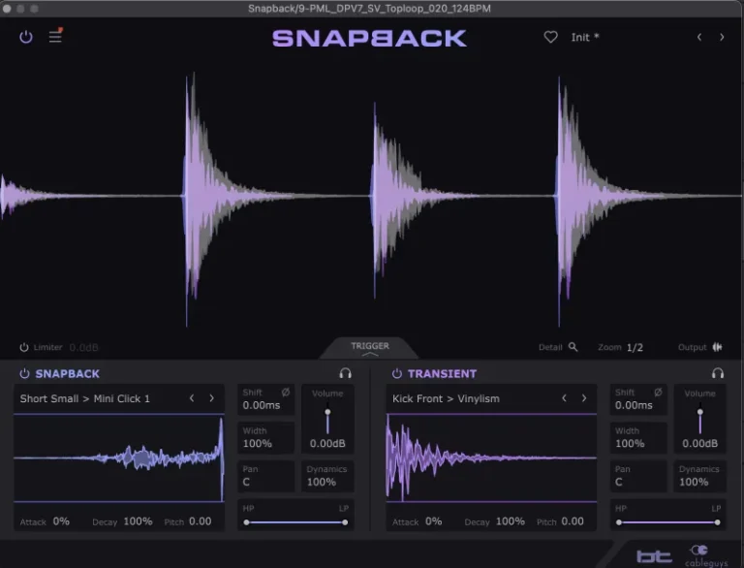
Task: Click the Snapback Shift 0.00ms field
Action: [265, 399]
